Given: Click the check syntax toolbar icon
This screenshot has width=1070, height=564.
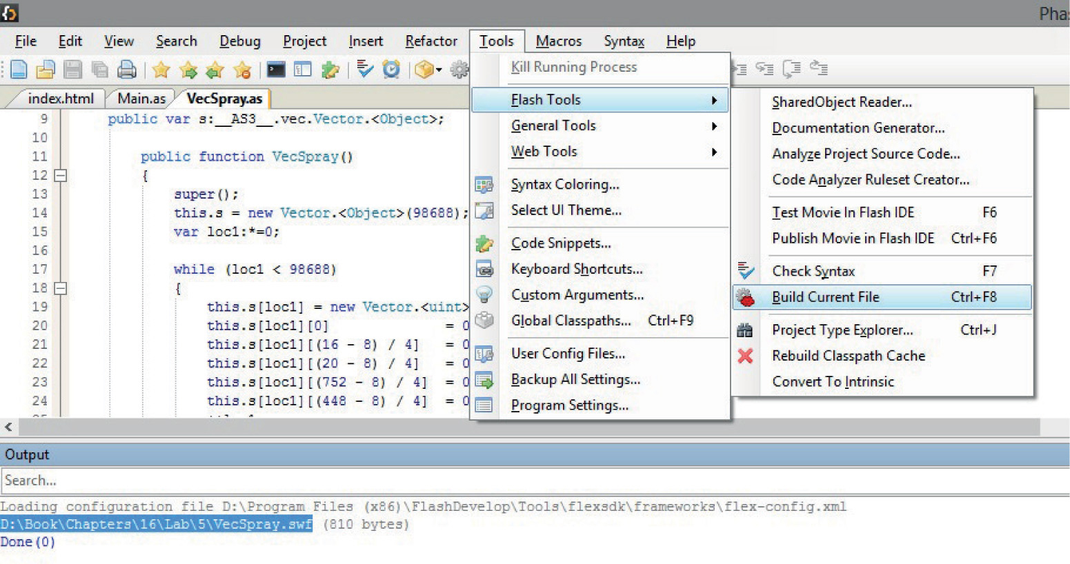Looking at the screenshot, I should pos(365,69).
